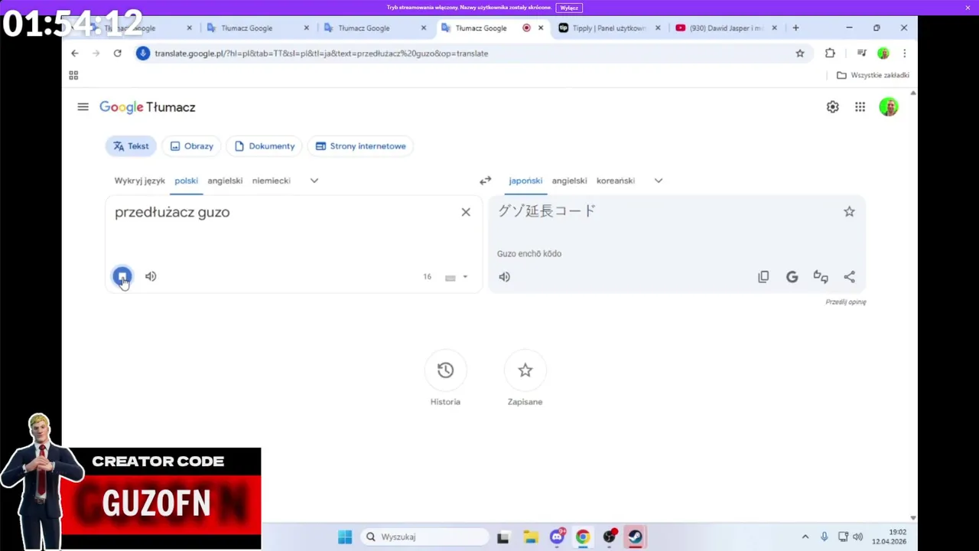Bookmark this page in Chrome
Image resolution: width=979 pixels, height=551 pixels.
[800, 53]
